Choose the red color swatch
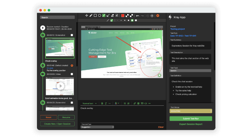This screenshot has height=137, width=252. [122, 16]
